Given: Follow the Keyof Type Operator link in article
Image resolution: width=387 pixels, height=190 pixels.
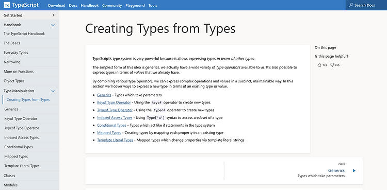Looking at the screenshot, I should pos(114,102).
